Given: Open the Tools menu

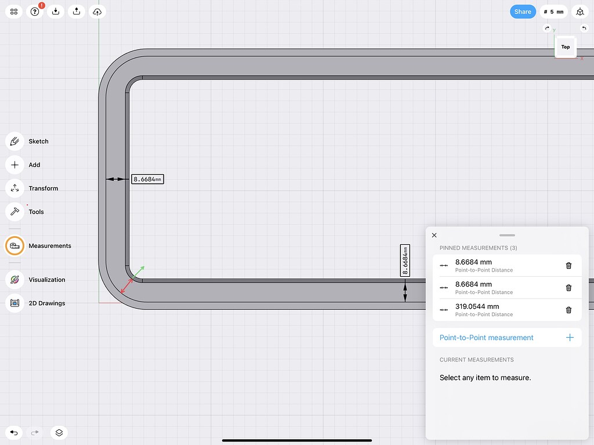Looking at the screenshot, I should (x=35, y=212).
